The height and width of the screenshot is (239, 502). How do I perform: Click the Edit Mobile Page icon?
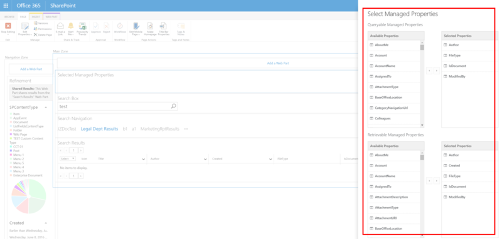[136, 26]
